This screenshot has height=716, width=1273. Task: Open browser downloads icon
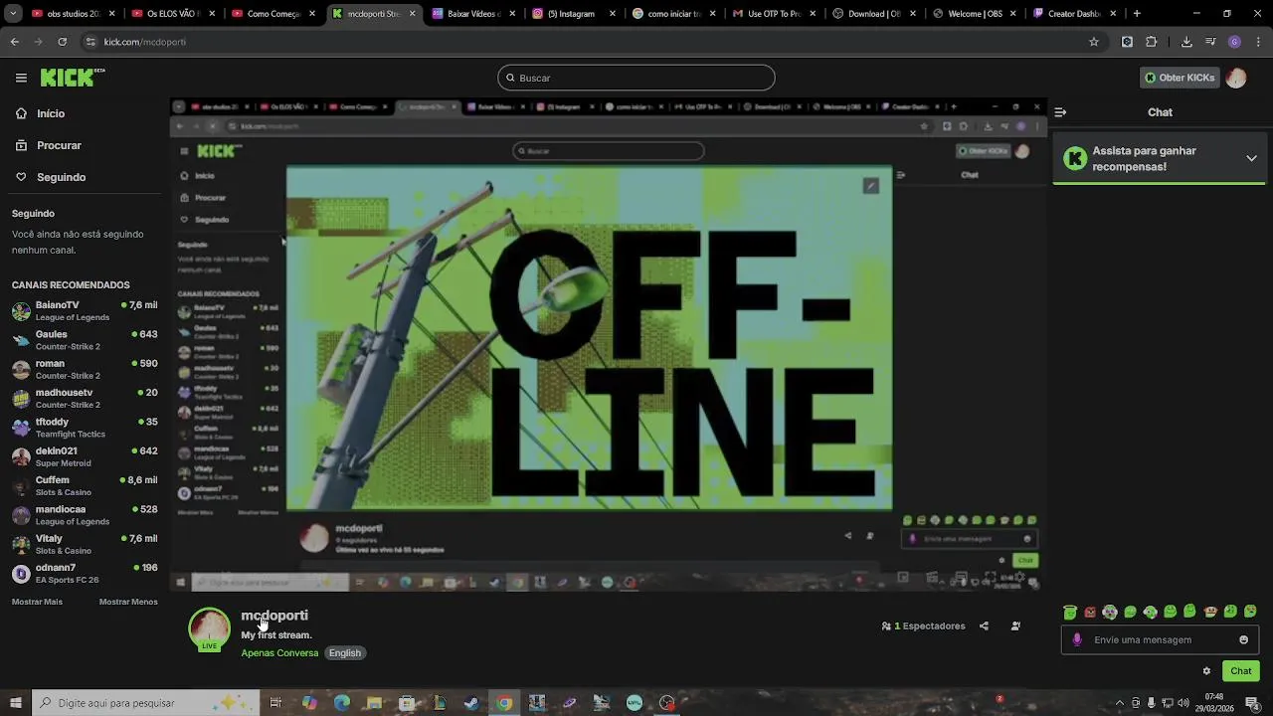pos(1186,42)
